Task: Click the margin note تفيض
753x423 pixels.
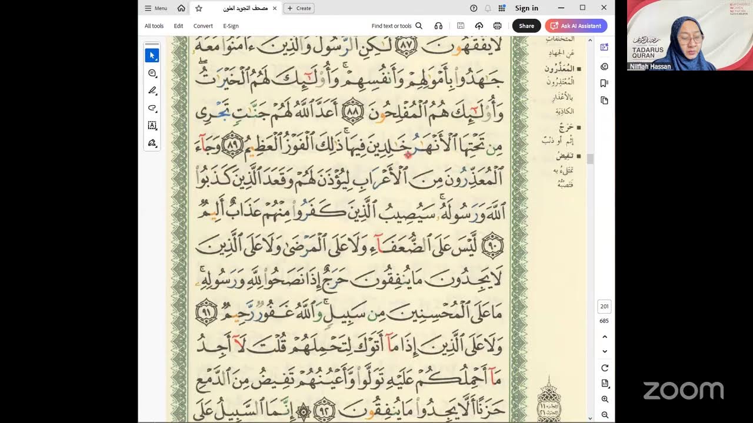Action: pos(565,156)
